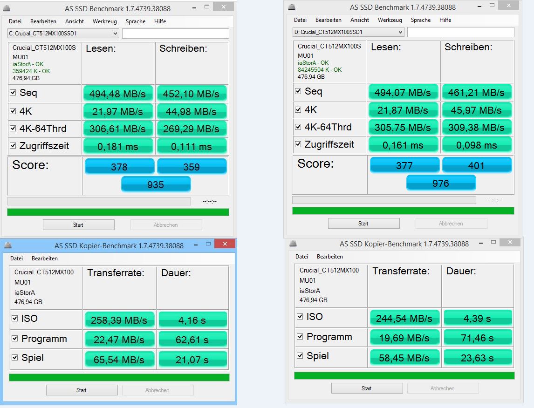This screenshot has height=408, width=534.
Task: Click Abbrechen in C: drive window
Action: point(166,224)
